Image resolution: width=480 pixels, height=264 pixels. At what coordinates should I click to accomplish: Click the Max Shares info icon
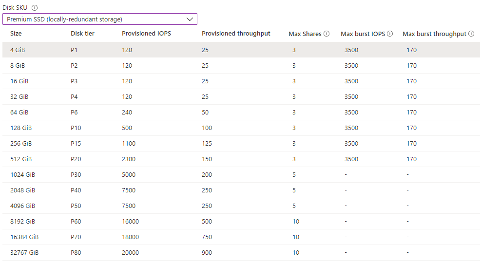point(326,34)
